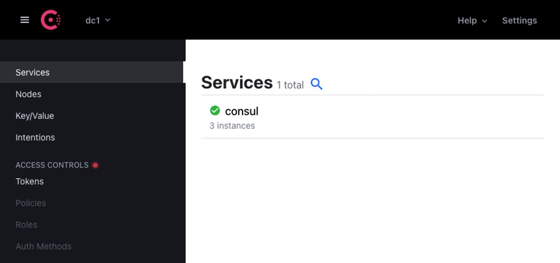Click the disabled Roles entry
This screenshot has width=560, height=263.
click(26, 225)
